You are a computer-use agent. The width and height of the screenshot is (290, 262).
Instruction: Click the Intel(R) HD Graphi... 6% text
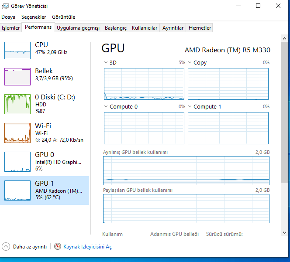coord(58,165)
